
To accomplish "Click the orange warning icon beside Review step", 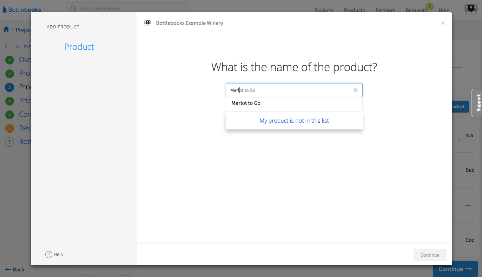I will [x=9, y=128].
